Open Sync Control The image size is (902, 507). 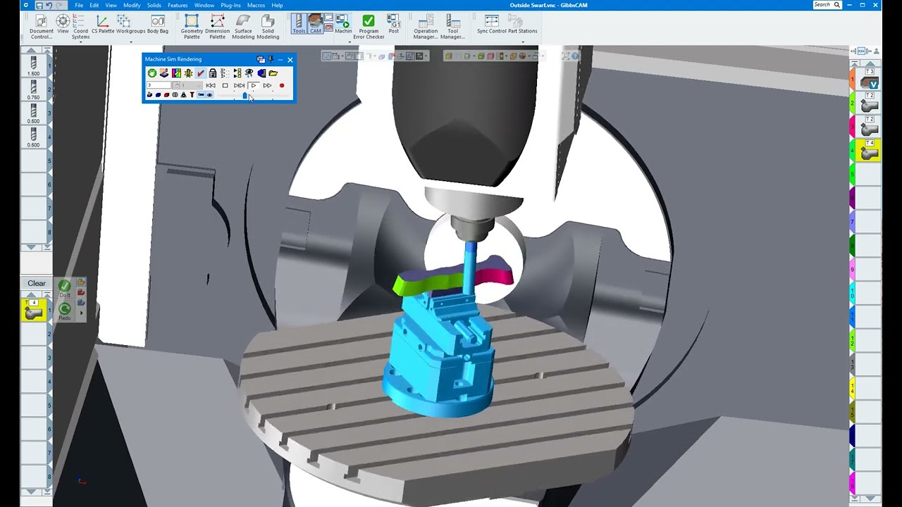(492, 25)
